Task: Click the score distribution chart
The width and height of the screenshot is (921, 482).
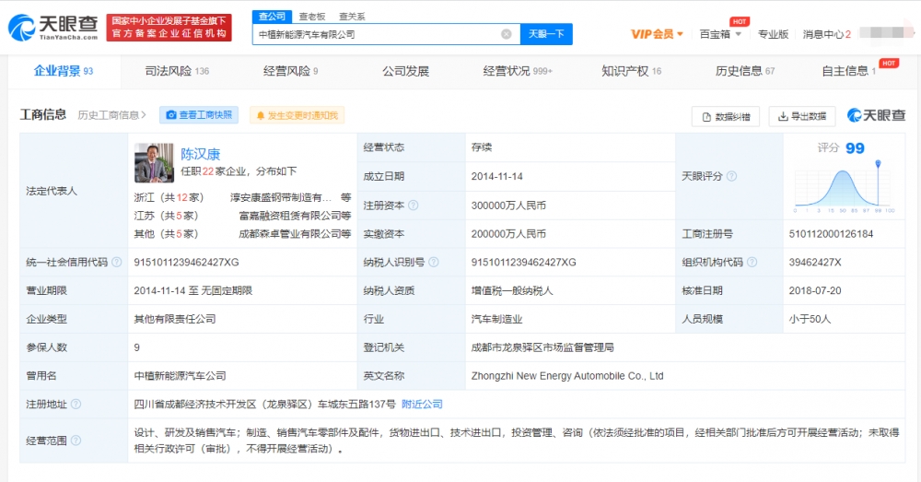Action: (844, 186)
